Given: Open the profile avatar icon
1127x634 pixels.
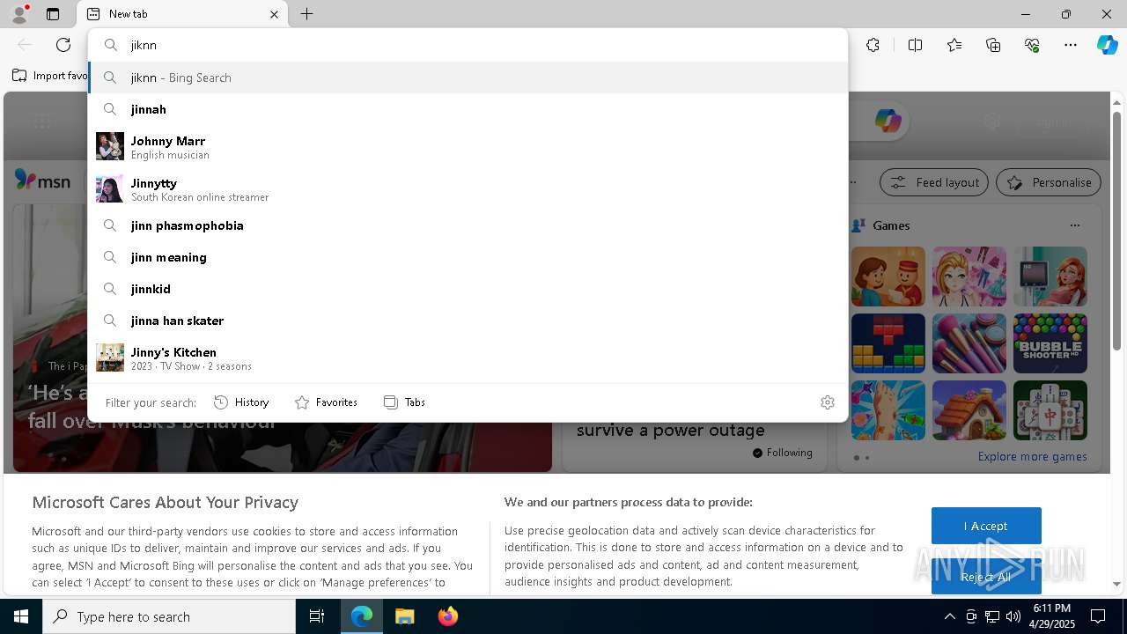Looking at the screenshot, I should click(19, 14).
